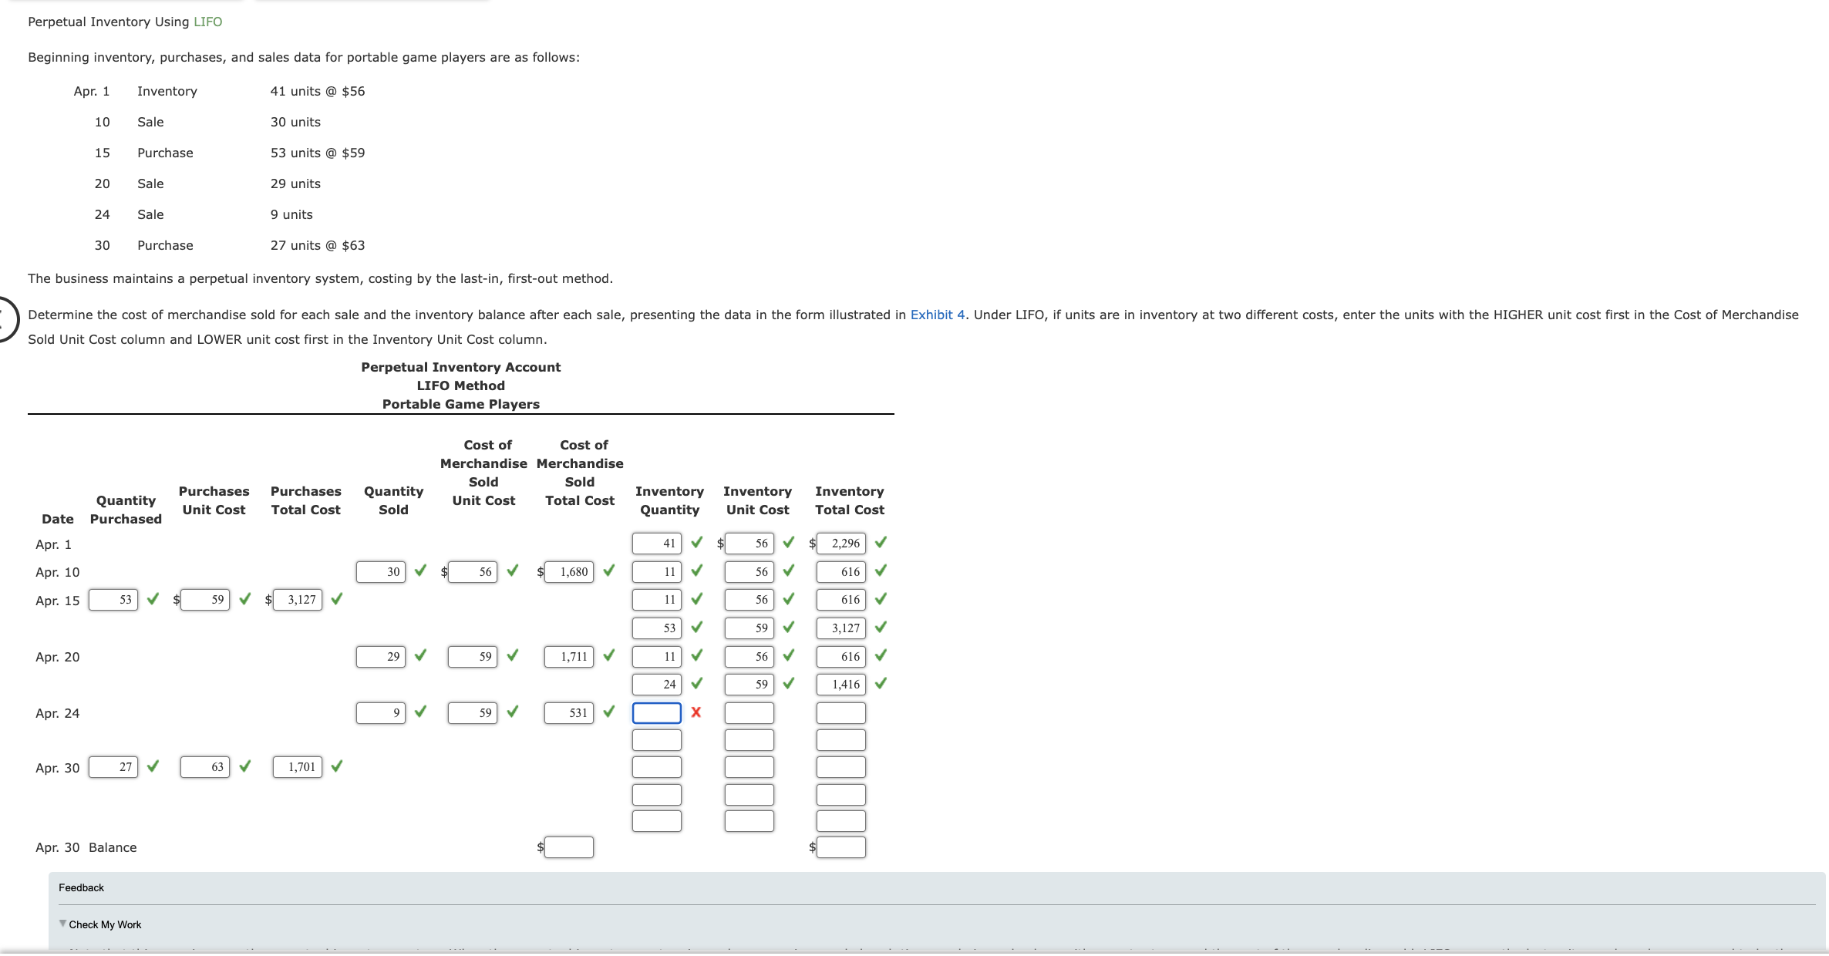Screen dimensions: 1829x956
Task: Open the LIFO link in the title
Action: 207,21
